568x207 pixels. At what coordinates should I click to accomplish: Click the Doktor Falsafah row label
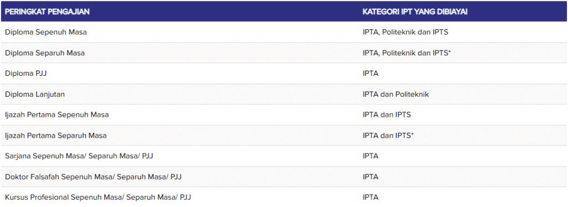pos(93,177)
